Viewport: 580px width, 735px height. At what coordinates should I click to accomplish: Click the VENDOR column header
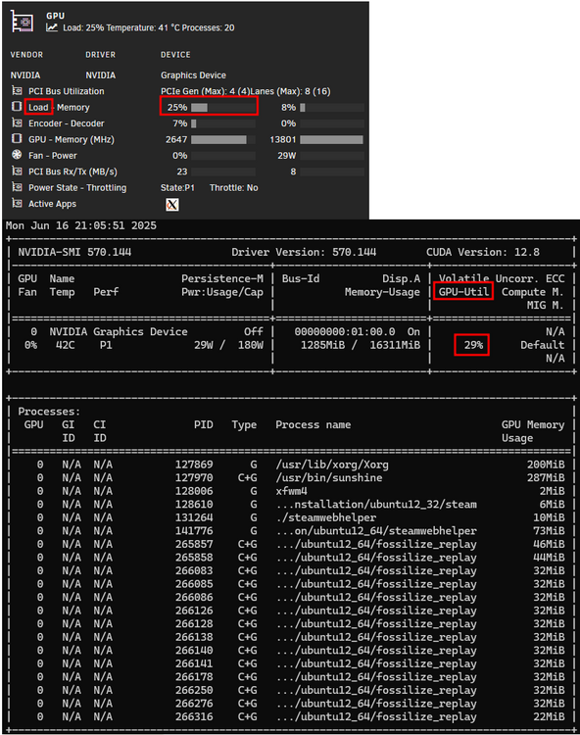(26, 55)
